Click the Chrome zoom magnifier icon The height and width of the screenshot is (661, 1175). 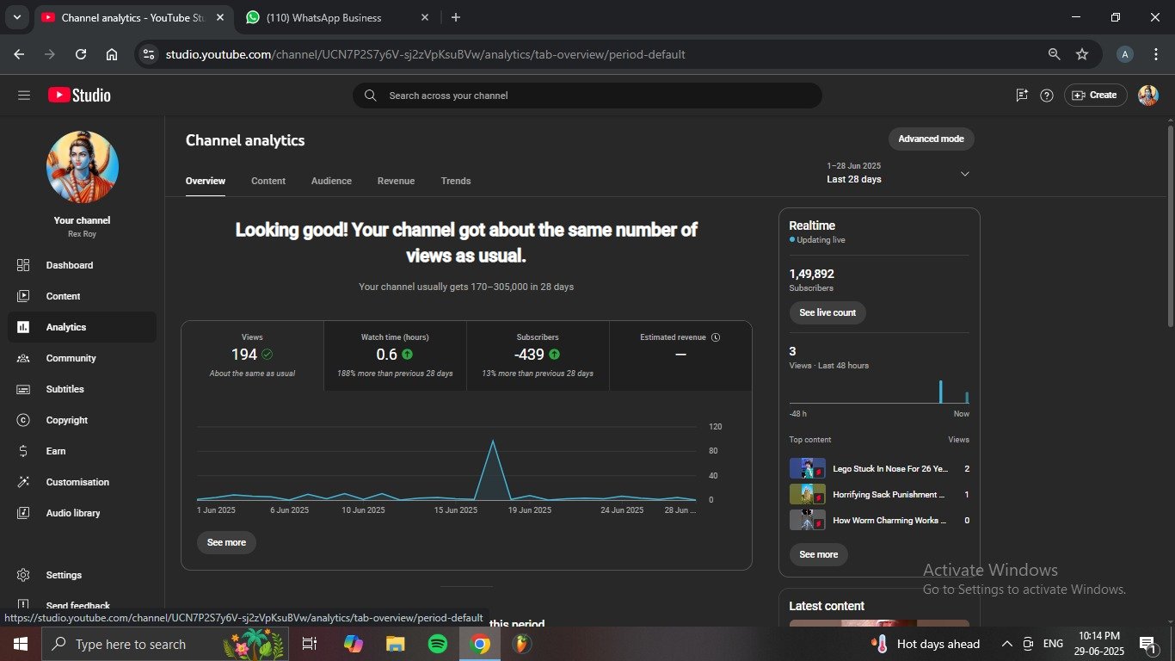coord(1054,54)
